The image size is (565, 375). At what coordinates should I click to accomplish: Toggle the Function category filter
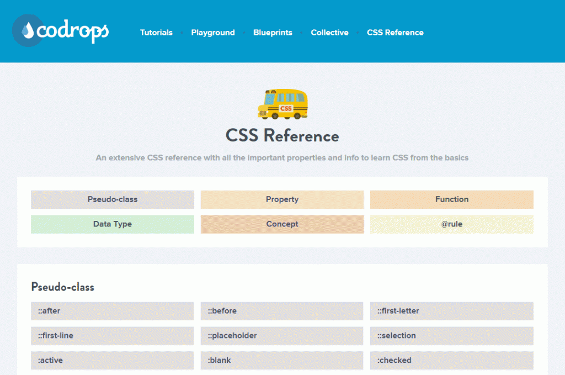click(x=452, y=199)
